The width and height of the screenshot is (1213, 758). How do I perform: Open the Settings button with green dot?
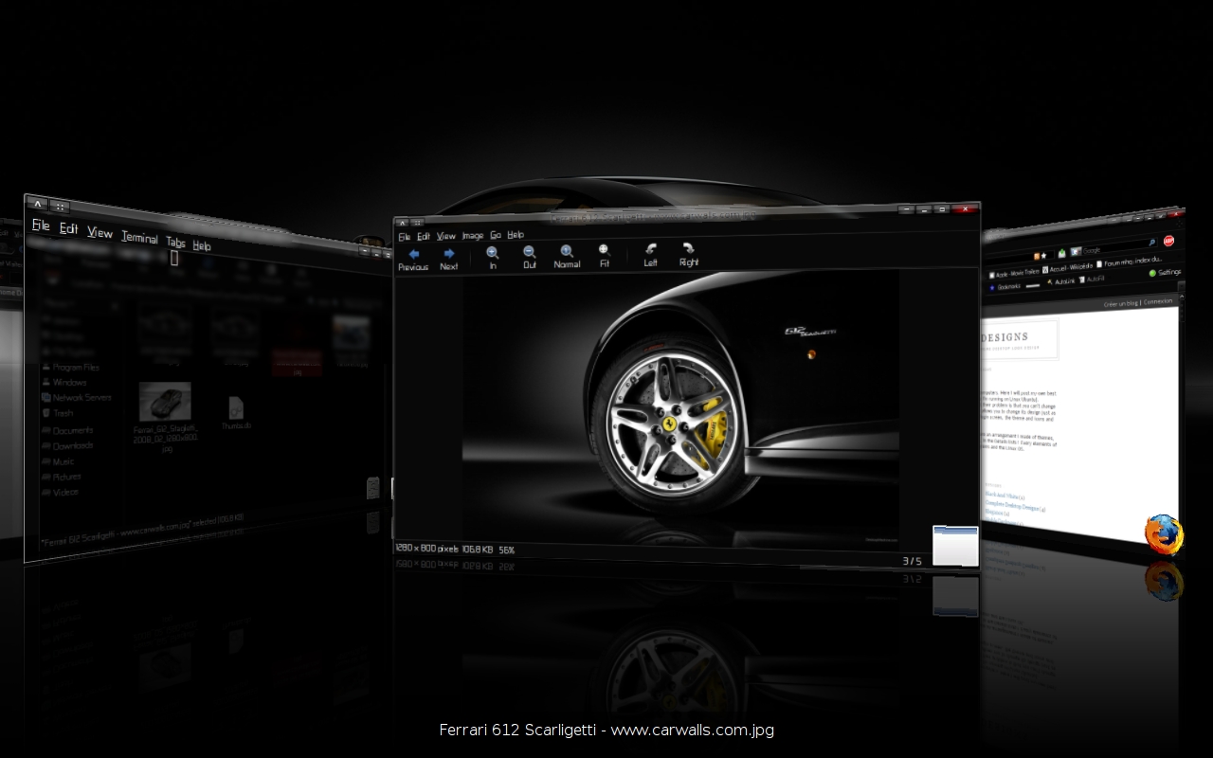(x=1165, y=272)
